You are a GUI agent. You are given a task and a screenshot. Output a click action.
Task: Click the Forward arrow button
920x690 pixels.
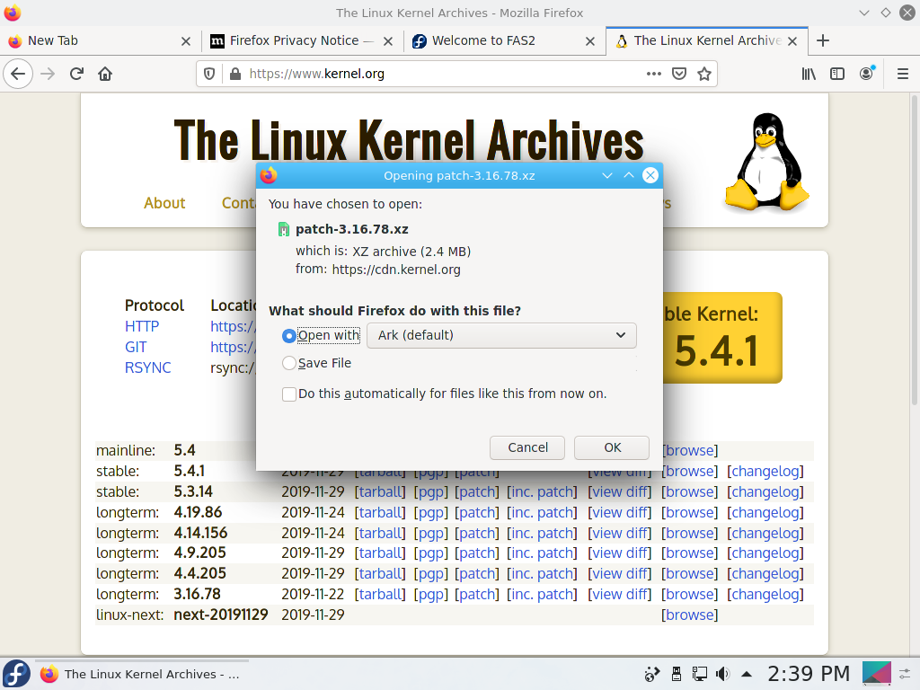point(48,74)
